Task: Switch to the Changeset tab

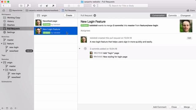Action: click(x=186, y=16)
